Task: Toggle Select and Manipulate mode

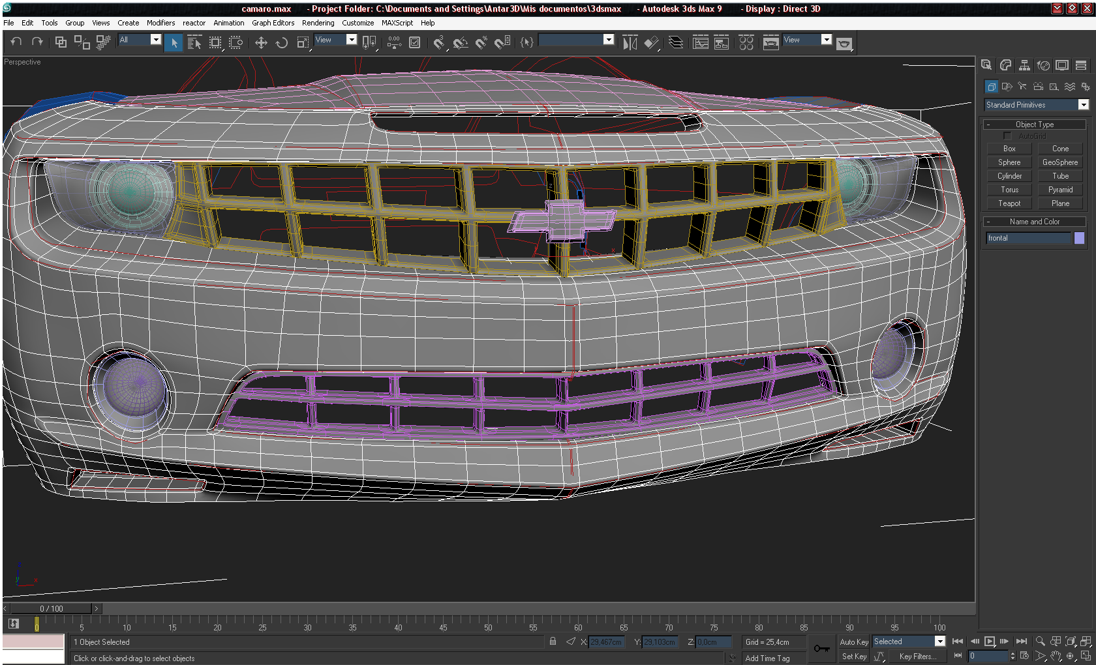Action: 394,42
